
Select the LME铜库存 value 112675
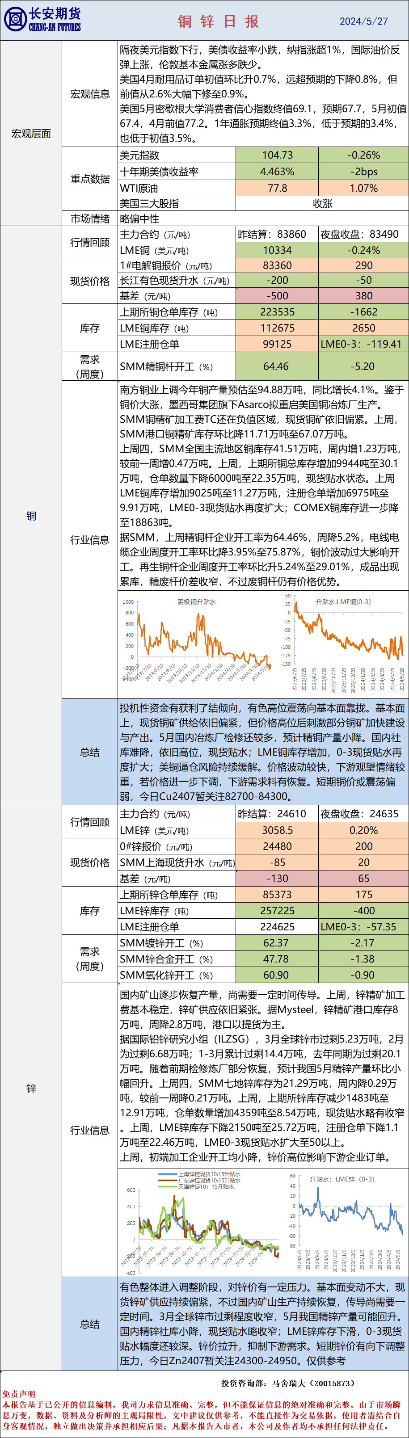coord(277,328)
